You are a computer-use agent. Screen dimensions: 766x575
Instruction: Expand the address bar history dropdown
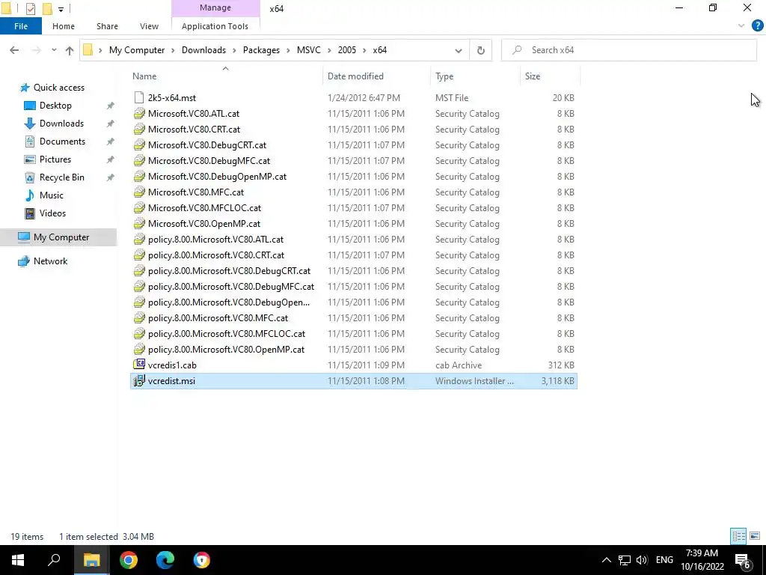(x=459, y=50)
